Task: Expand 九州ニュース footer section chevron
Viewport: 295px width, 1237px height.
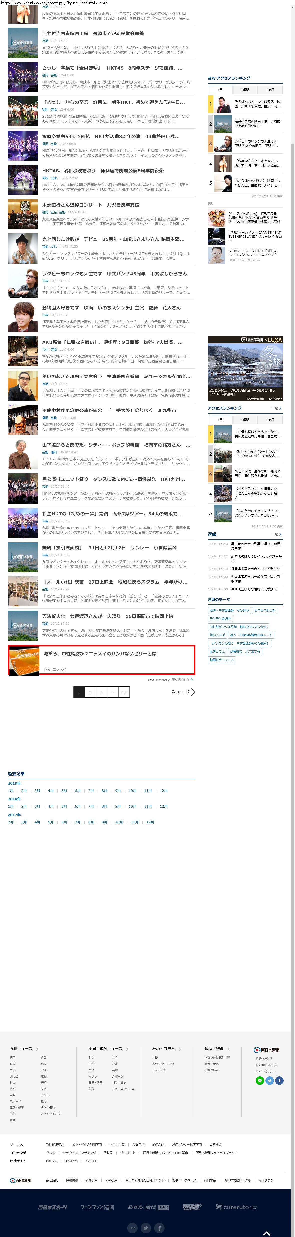Action: point(37,1049)
